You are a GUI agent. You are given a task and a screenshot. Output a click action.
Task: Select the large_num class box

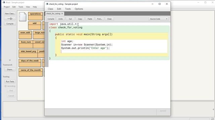39,35
